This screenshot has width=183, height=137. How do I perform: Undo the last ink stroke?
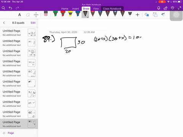[x=10, y=8]
